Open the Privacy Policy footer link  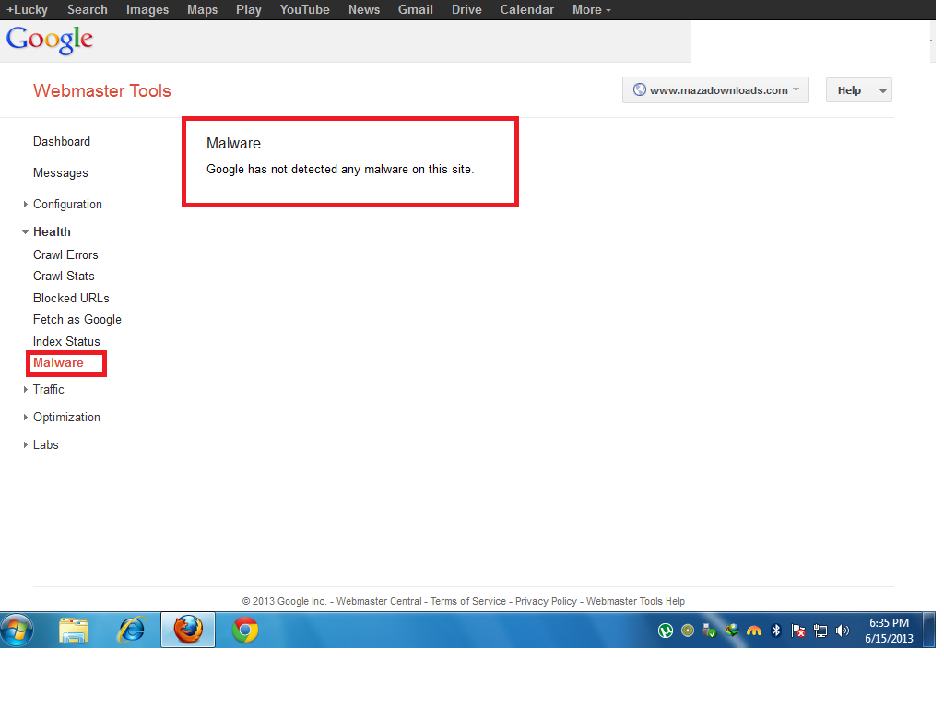tap(546, 601)
